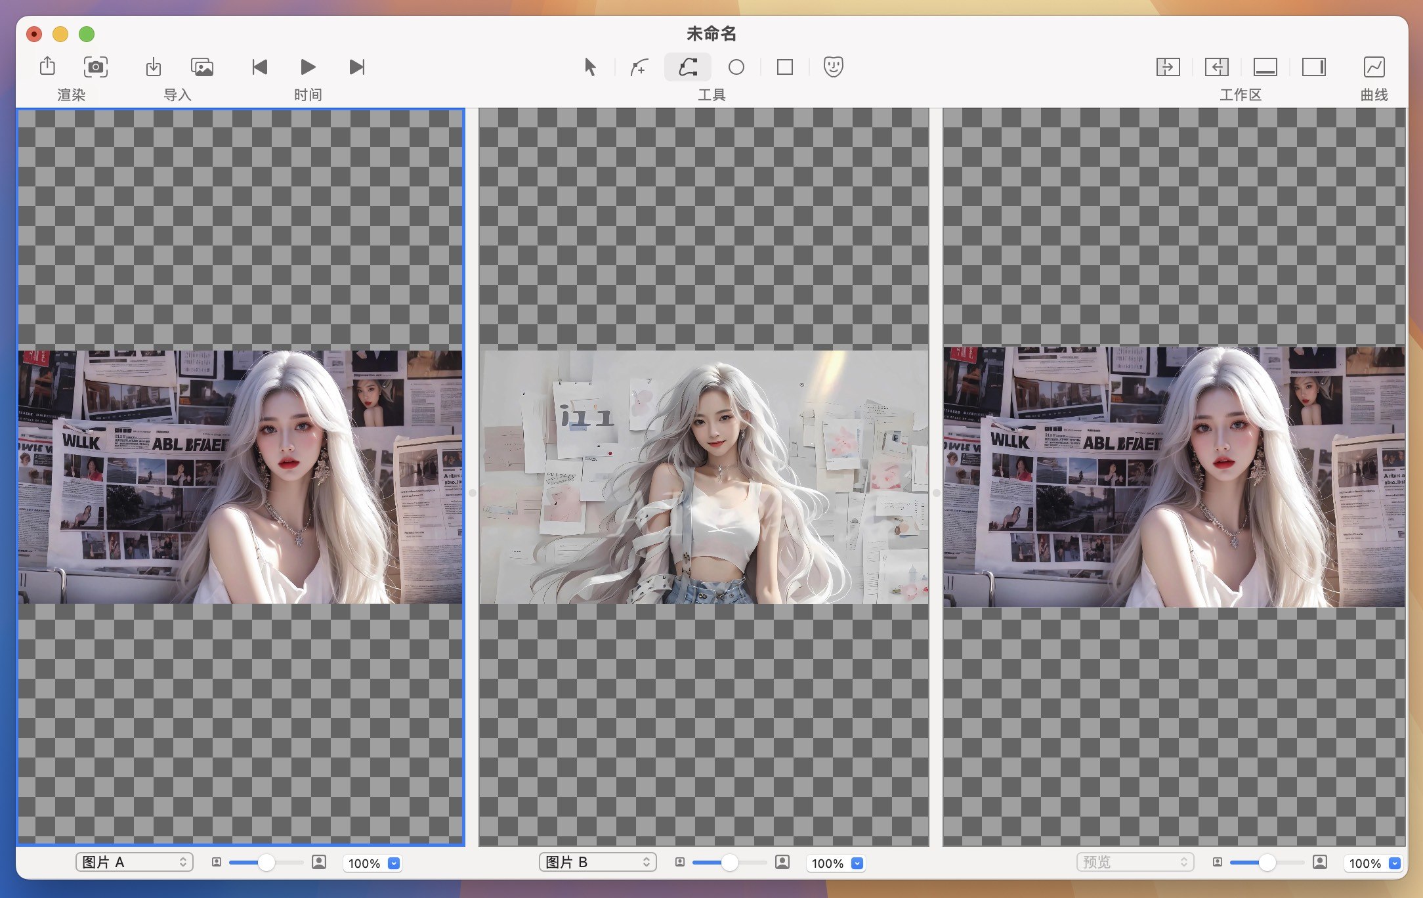1423x898 pixels.
Task: Select the add-point curve tool
Action: 639,66
